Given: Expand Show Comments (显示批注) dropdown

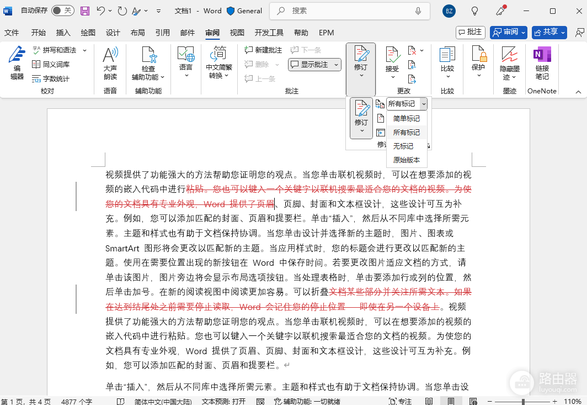Looking at the screenshot, I should pyautogui.click(x=336, y=65).
